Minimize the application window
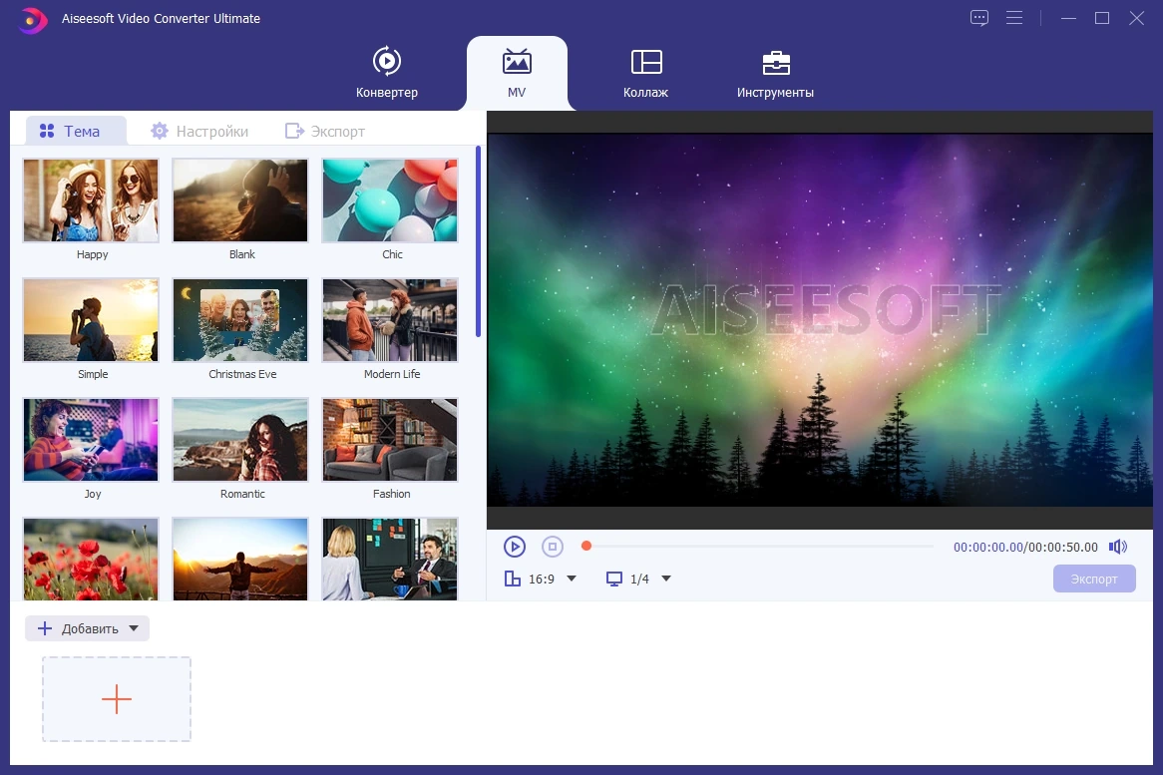Screen dimensions: 1163x775 (1068, 18)
